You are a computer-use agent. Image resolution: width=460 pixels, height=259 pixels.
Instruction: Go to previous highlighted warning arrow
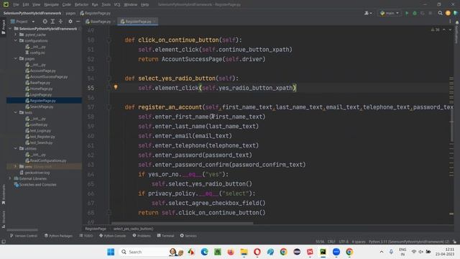pos(444,29)
